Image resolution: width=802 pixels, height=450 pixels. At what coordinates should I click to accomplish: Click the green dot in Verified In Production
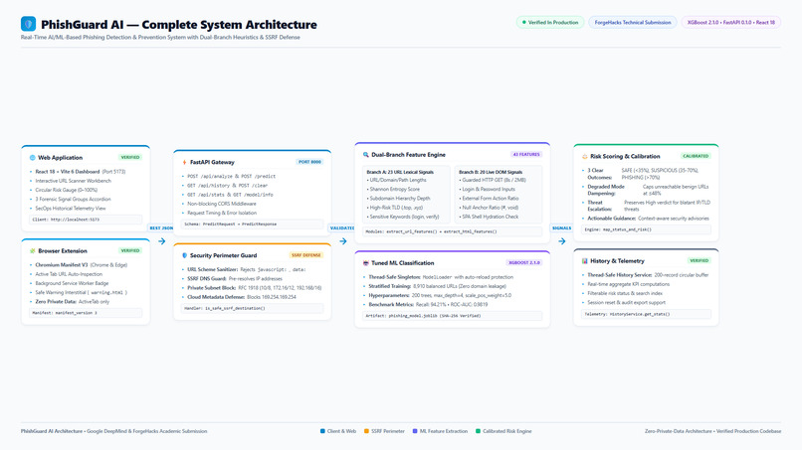pos(523,23)
